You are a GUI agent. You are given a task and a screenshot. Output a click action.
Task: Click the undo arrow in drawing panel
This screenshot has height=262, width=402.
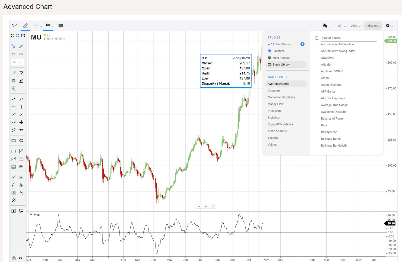[13, 54]
